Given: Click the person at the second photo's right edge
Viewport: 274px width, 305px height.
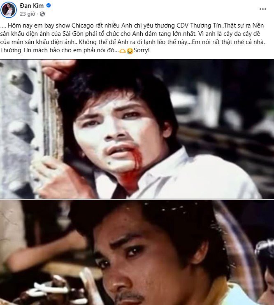Looking at the screenshot, I should [x=265, y=272].
